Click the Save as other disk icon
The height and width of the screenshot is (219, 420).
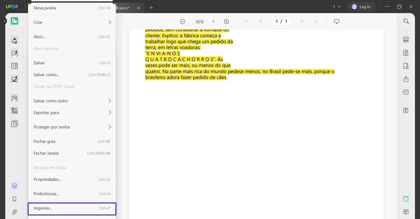point(406,111)
